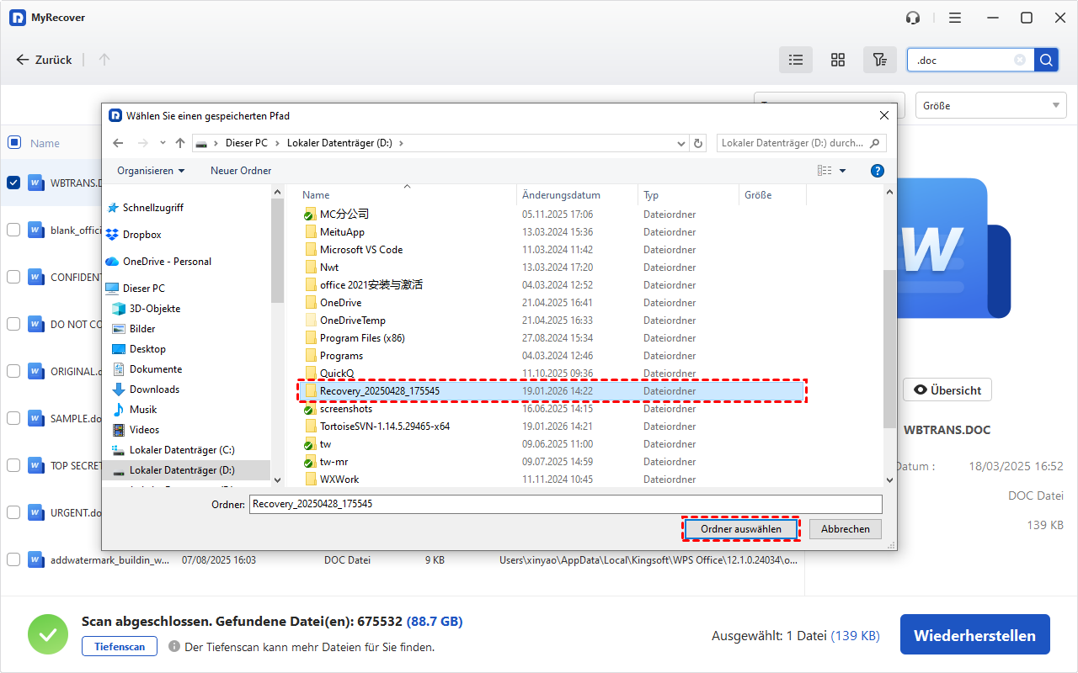Switch to grid thumbnail view

click(x=837, y=60)
